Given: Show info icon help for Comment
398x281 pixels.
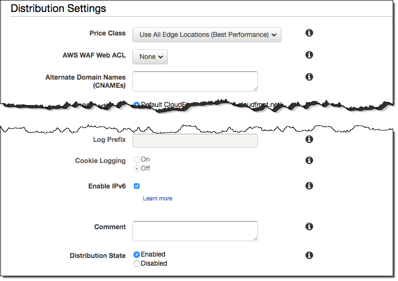Looking at the screenshot, I should (x=309, y=227).
